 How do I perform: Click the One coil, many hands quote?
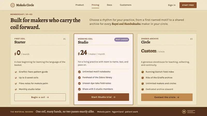tap(65, 112)
